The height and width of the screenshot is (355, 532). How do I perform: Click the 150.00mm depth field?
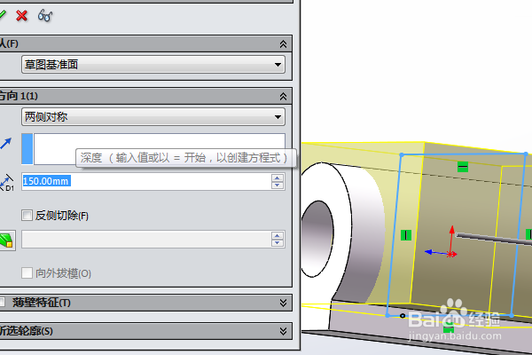[146, 181]
